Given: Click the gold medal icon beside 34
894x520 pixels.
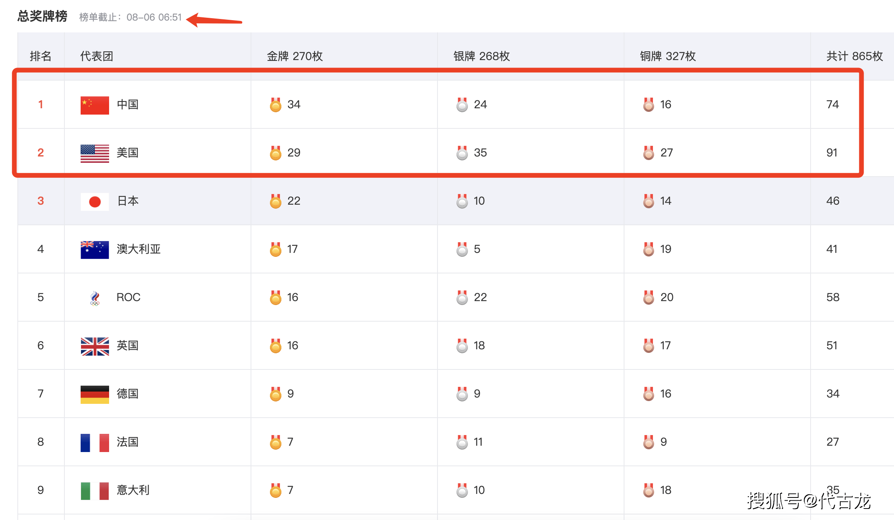Looking at the screenshot, I should point(275,105).
